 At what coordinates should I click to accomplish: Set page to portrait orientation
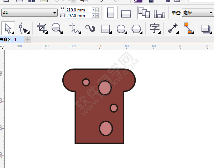111,13
